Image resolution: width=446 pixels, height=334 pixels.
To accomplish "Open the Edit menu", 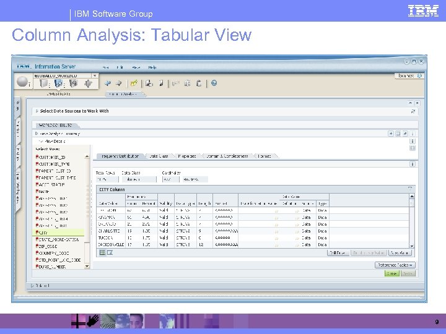I will pyautogui.click(x=120, y=67).
